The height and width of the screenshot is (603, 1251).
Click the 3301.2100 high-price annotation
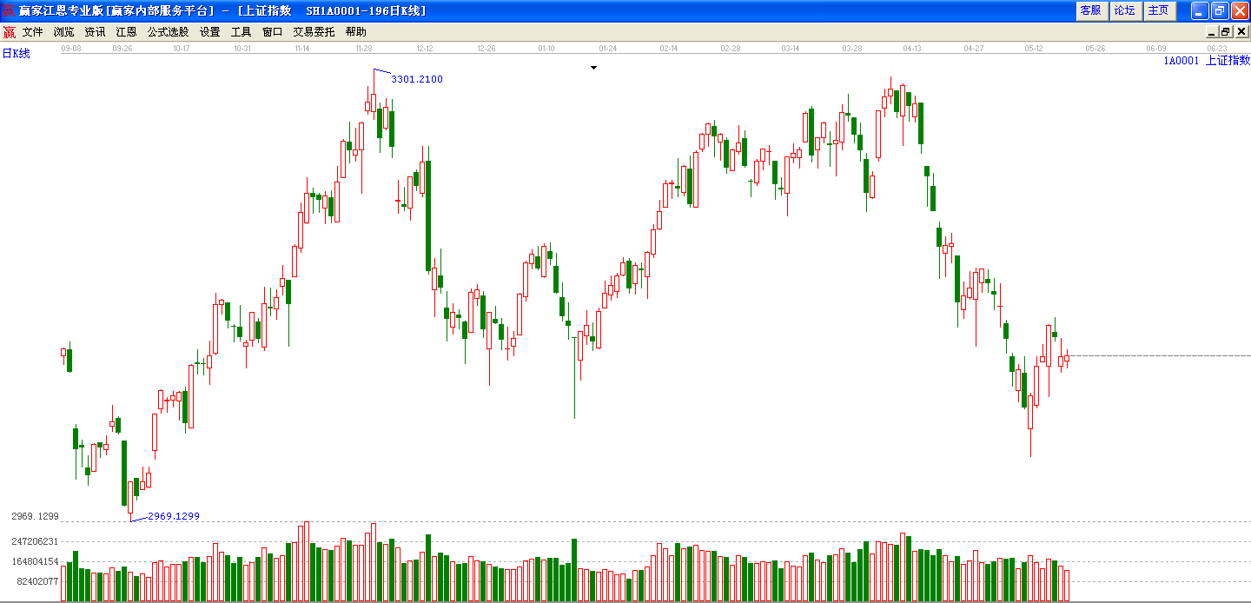[x=417, y=79]
